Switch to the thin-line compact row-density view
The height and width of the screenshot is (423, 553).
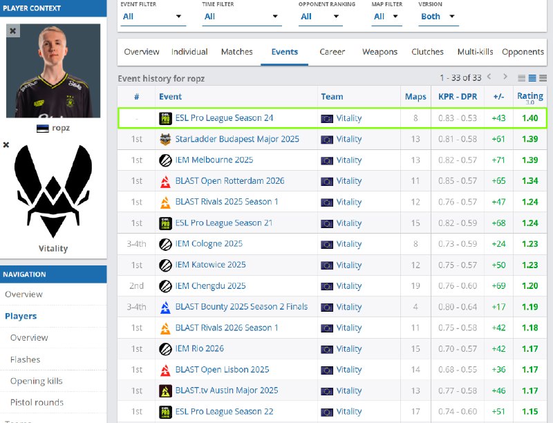point(522,78)
